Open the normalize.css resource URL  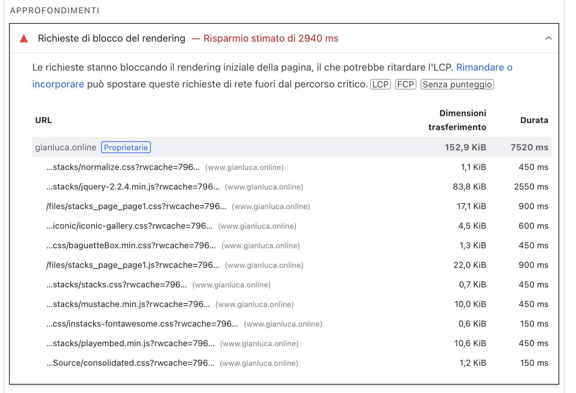point(123,167)
